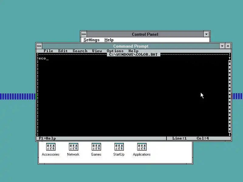Open the Edit menu in the editor
Screen dimensions: 243x182
[x=63, y=51]
